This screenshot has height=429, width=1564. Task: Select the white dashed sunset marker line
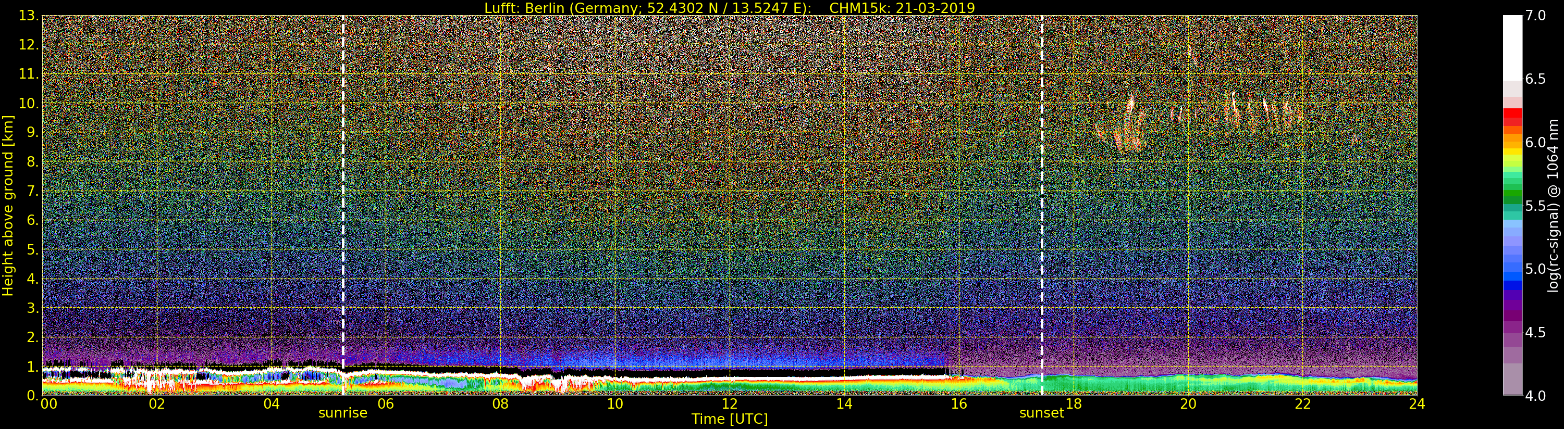1042,205
